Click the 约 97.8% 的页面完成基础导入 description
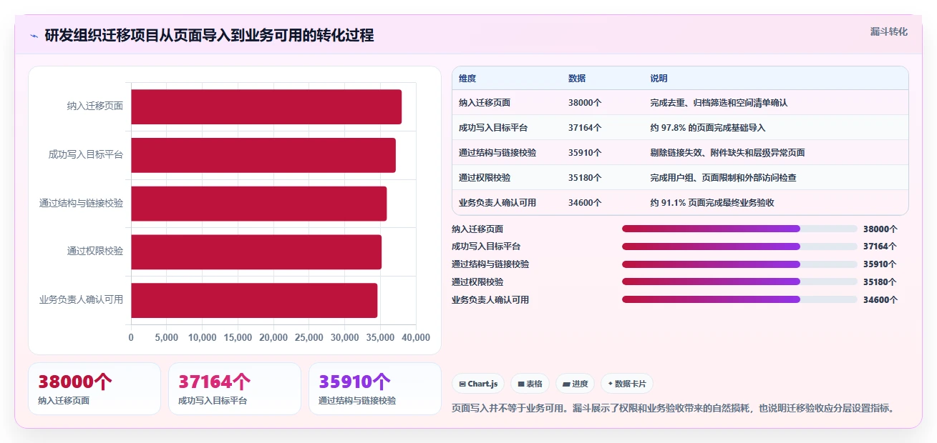The width and height of the screenshot is (937, 443). 708,128
